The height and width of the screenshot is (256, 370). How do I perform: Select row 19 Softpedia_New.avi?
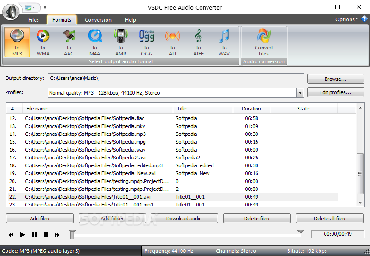[173, 173]
